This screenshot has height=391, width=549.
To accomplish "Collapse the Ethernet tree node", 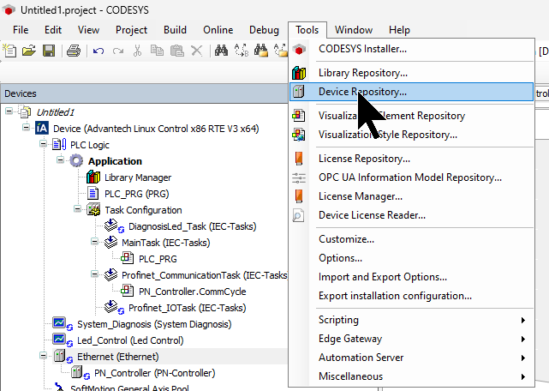I will coord(43,356).
